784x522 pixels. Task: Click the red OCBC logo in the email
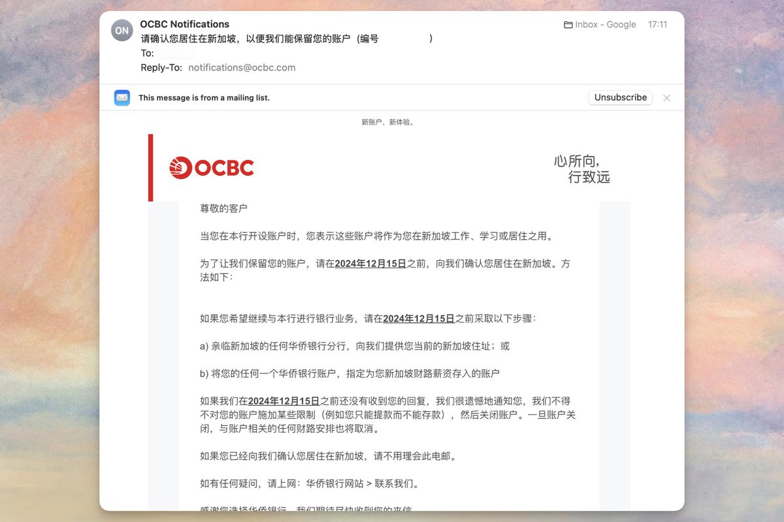click(x=210, y=167)
